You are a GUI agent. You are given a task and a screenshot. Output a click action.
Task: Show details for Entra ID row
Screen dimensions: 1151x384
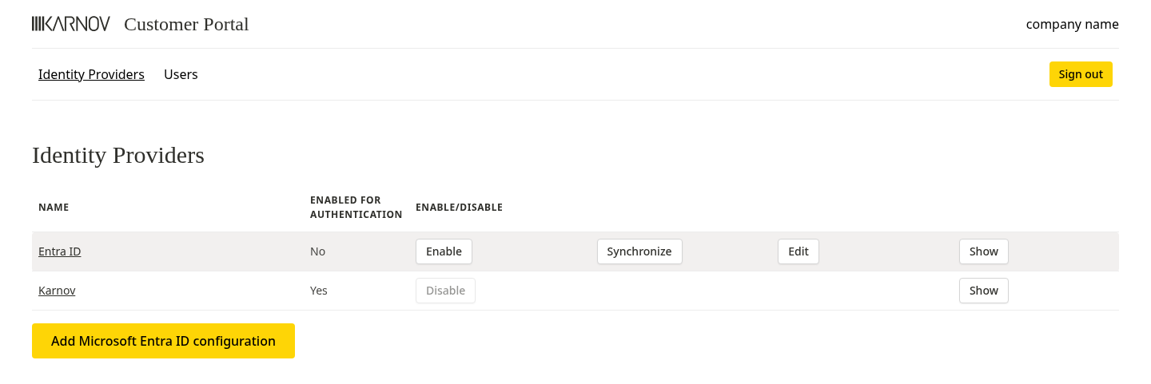[983, 251]
